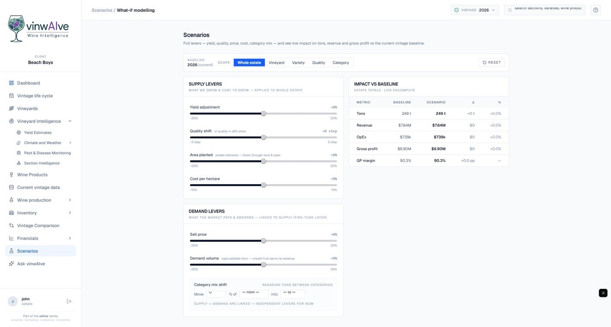
Task: Expand the Wine production submenu chevron
Action: (x=70, y=200)
